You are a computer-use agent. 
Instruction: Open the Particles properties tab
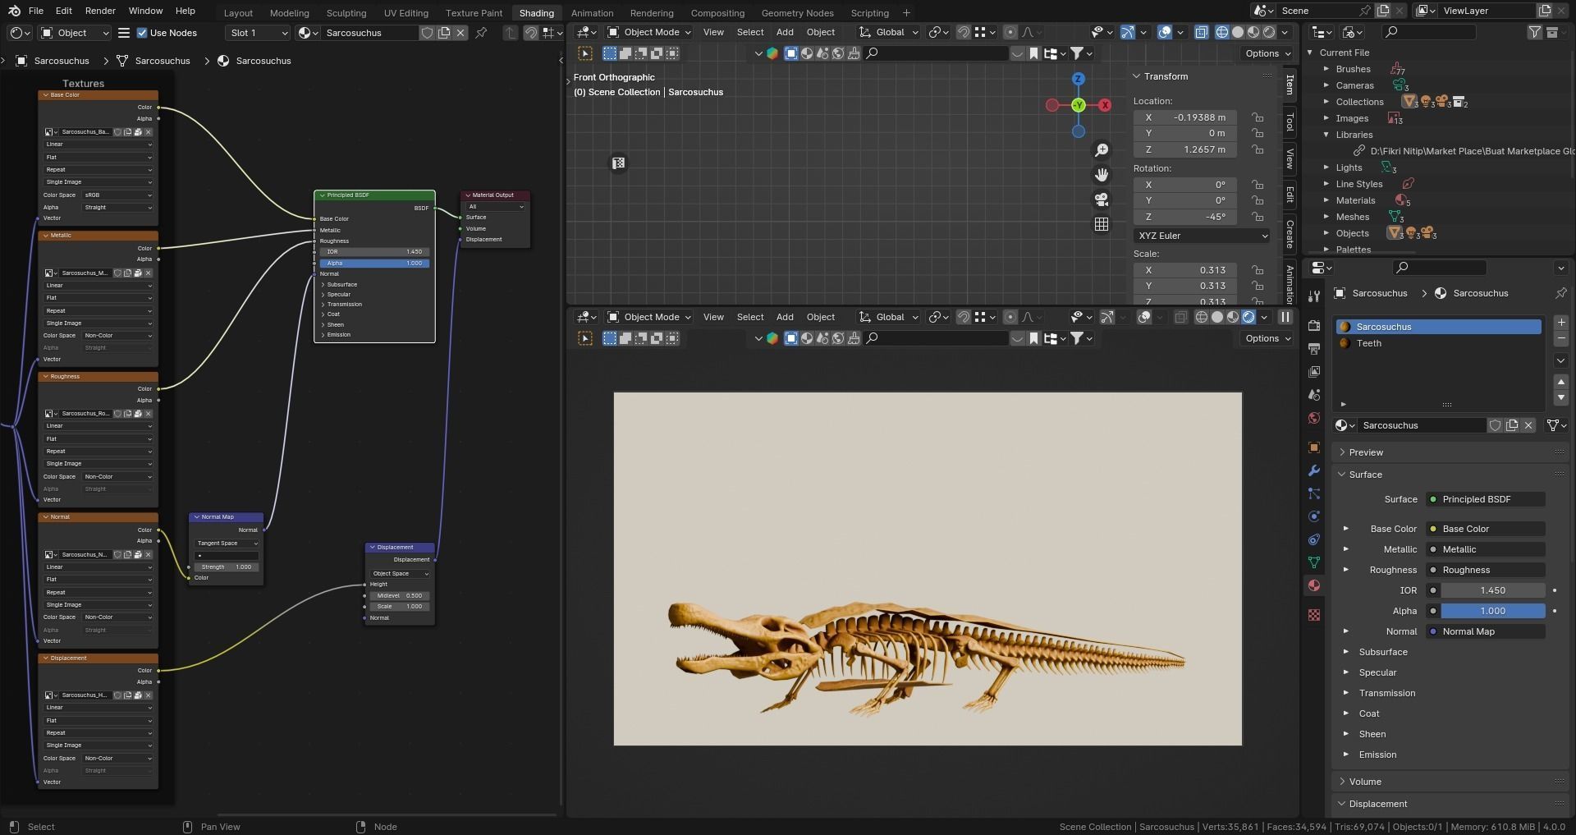pos(1313,493)
